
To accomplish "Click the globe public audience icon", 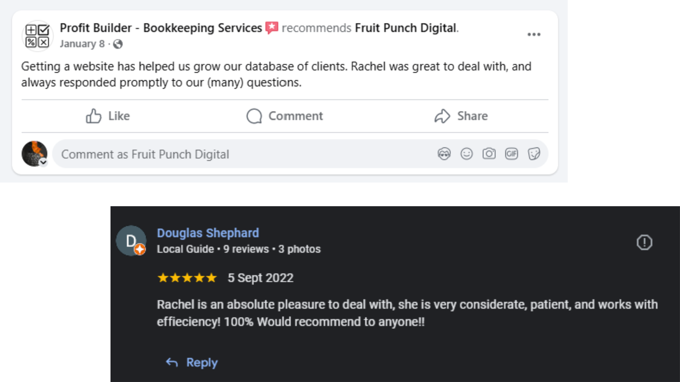I will pyautogui.click(x=118, y=44).
